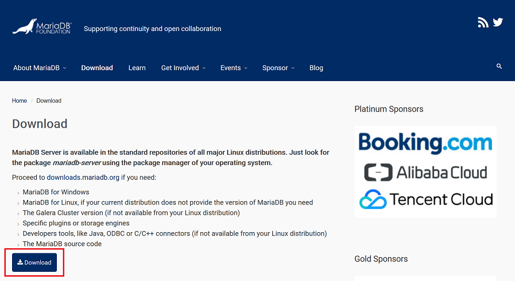Click the blue Download button
Image resolution: width=515 pixels, height=281 pixels.
(x=34, y=262)
